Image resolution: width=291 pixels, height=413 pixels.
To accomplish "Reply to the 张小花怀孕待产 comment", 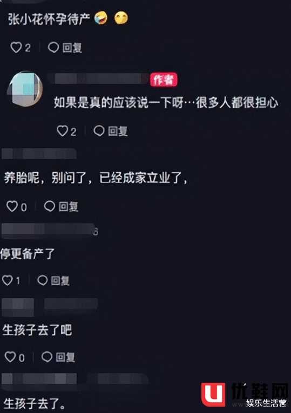I will (x=65, y=48).
